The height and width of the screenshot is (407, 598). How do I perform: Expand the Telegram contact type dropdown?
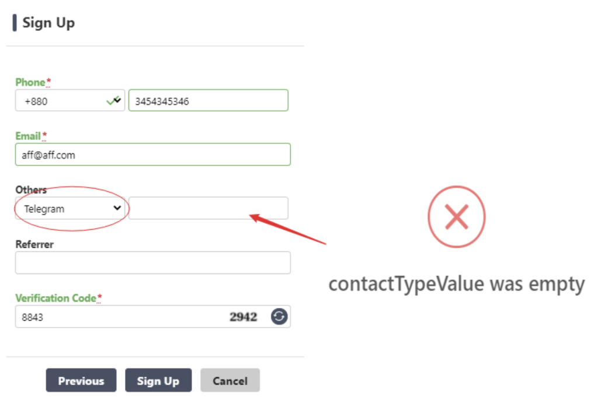(x=70, y=208)
